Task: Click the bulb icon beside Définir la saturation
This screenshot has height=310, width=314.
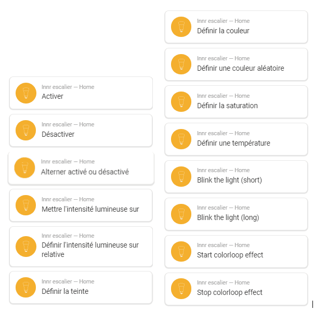Action: [x=181, y=101]
